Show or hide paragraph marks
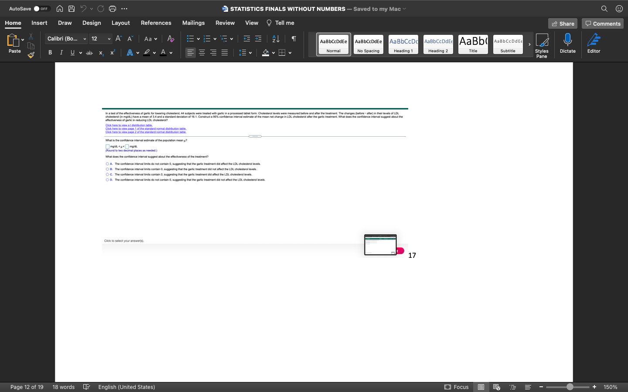This screenshot has height=392, width=628. [x=294, y=39]
